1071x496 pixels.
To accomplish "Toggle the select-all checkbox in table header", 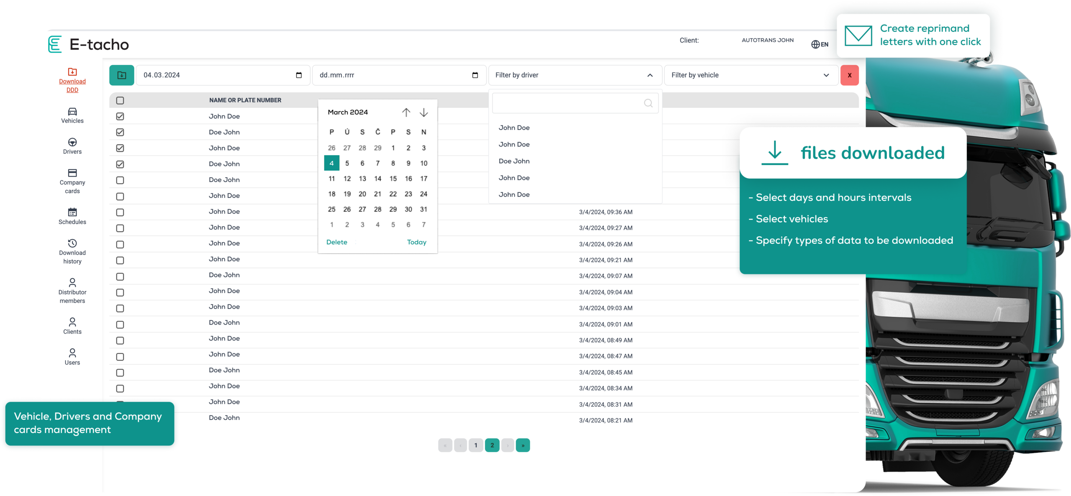I will coord(120,100).
